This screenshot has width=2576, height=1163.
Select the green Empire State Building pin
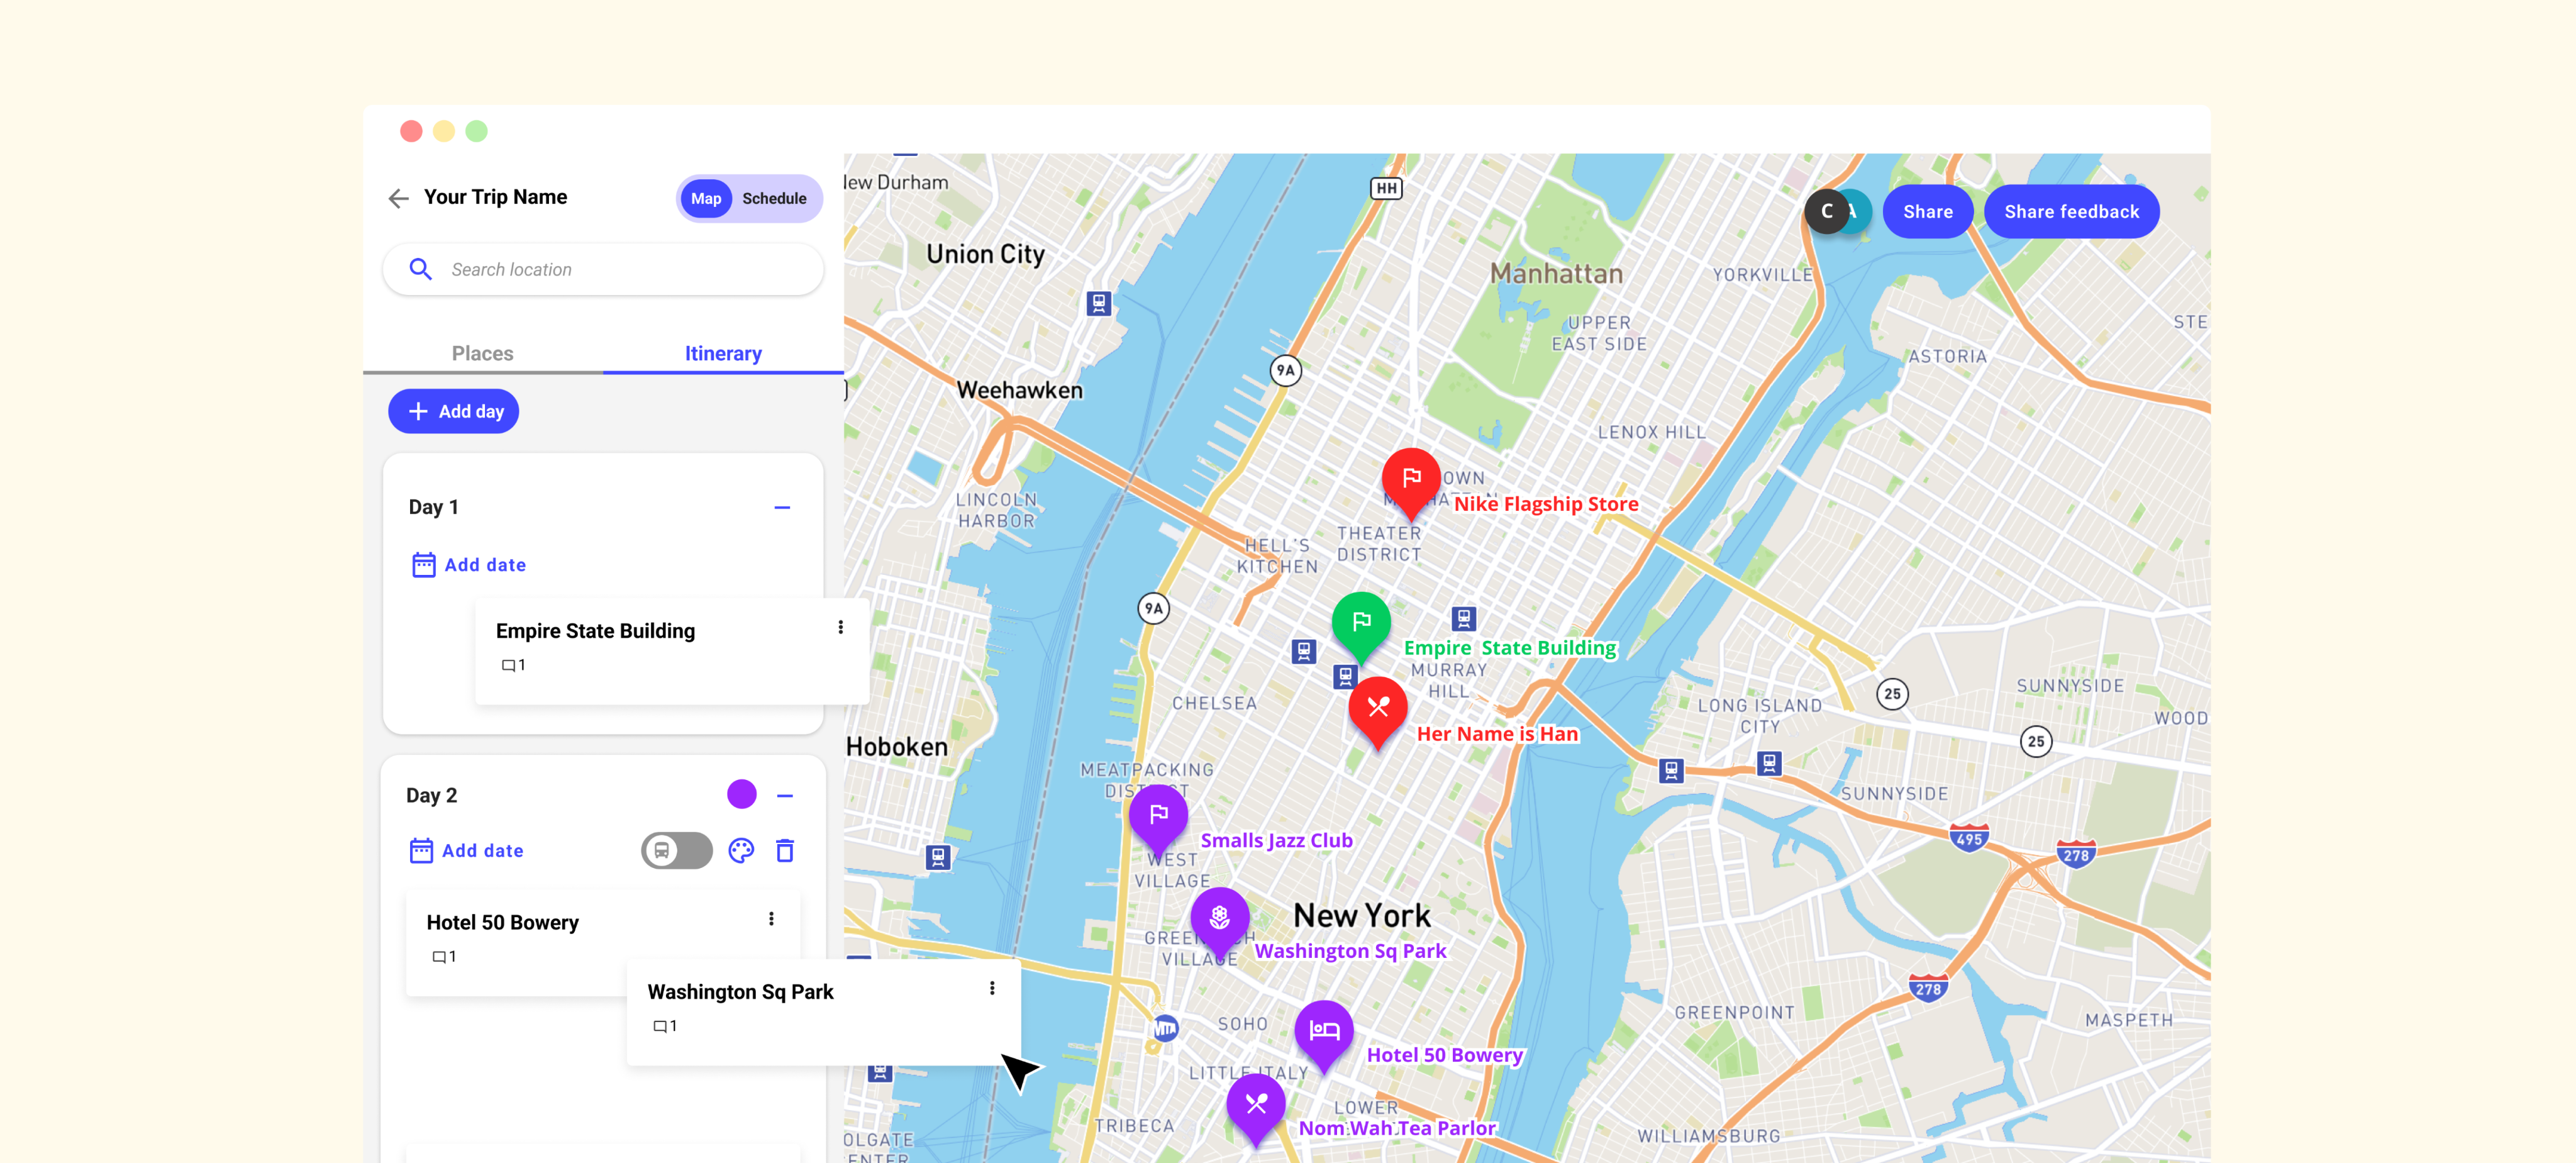point(1360,623)
